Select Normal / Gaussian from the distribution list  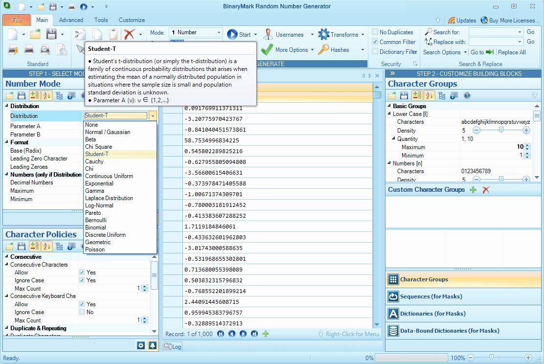(x=108, y=132)
